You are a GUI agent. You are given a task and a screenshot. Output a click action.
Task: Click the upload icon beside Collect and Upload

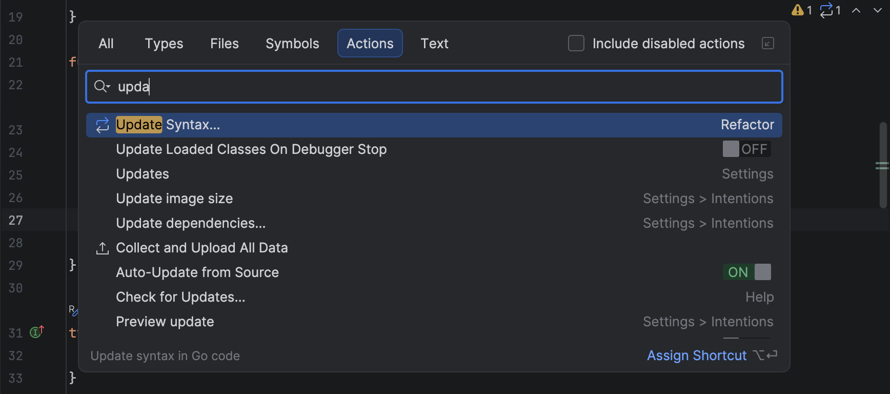pos(103,248)
